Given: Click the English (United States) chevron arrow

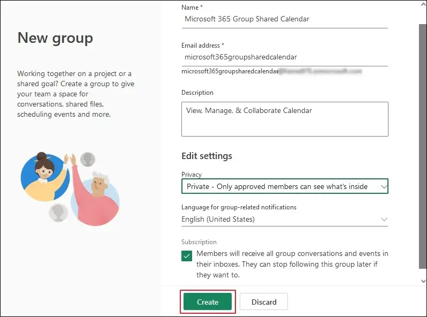Looking at the screenshot, I should point(384,220).
